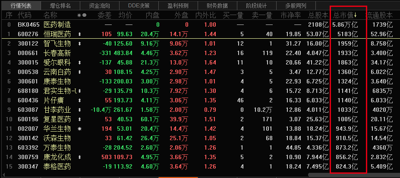Click the marker icon in 康泰生物 row
The height and width of the screenshot is (178, 400).
click(x=79, y=81)
